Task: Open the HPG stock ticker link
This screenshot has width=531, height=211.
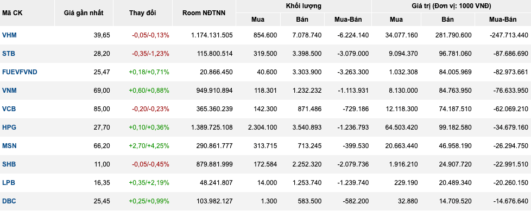Action: pos(9,127)
